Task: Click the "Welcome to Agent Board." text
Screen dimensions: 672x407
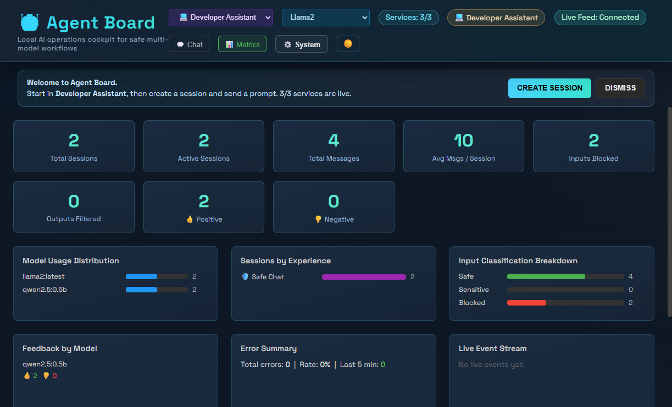Action: [72, 83]
